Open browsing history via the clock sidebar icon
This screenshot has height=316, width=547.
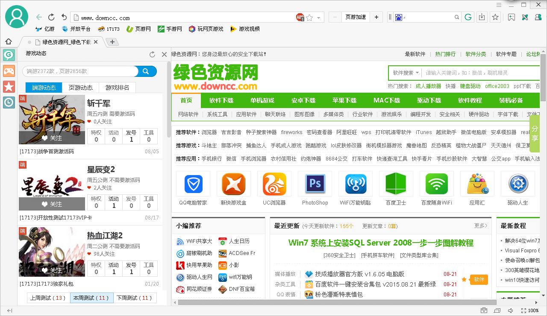[x=9, y=102]
